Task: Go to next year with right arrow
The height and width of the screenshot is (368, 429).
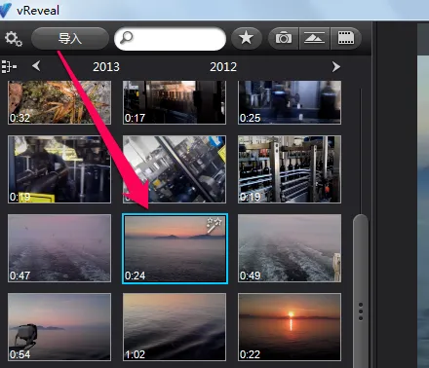Action: (336, 67)
